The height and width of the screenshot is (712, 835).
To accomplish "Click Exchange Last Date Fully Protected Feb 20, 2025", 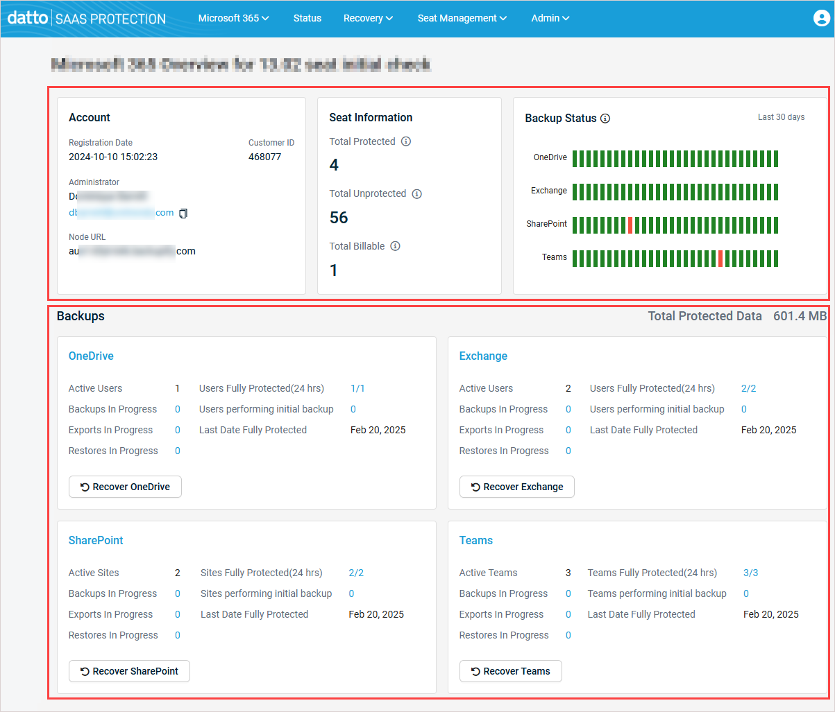I will [769, 430].
